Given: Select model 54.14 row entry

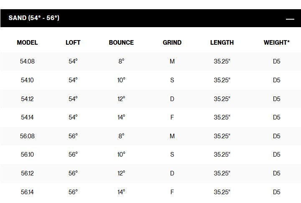Looking at the screenshot, I should 27,117.
